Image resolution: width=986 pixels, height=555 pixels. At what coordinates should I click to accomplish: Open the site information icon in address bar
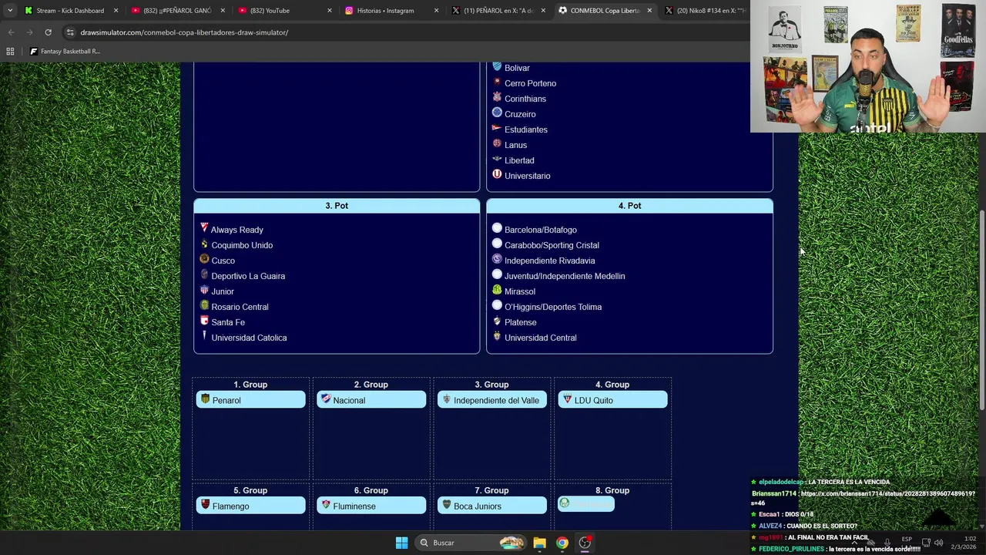coord(70,32)
